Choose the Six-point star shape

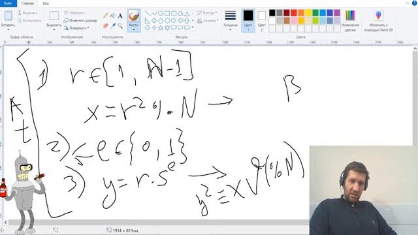[x=167, y=27]
